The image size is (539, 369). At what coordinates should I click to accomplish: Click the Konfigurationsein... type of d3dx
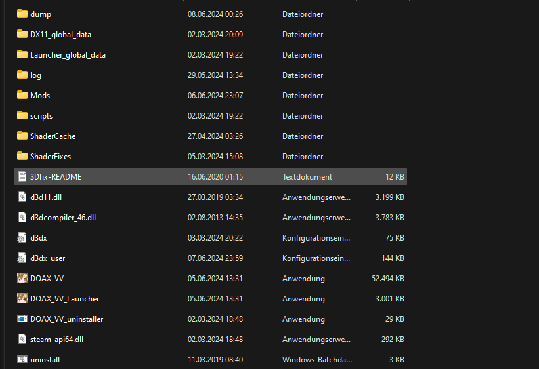click(316, 238)
